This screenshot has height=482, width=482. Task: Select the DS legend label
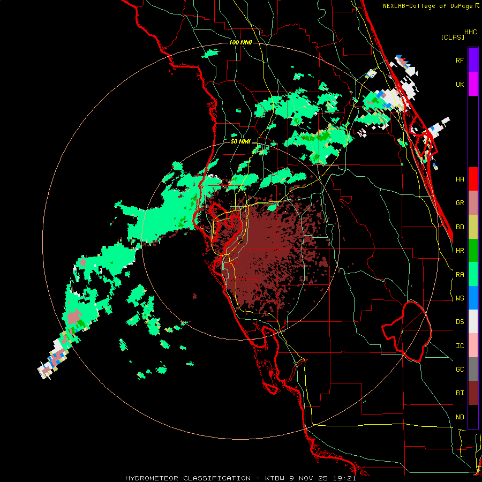pos(460,322)
